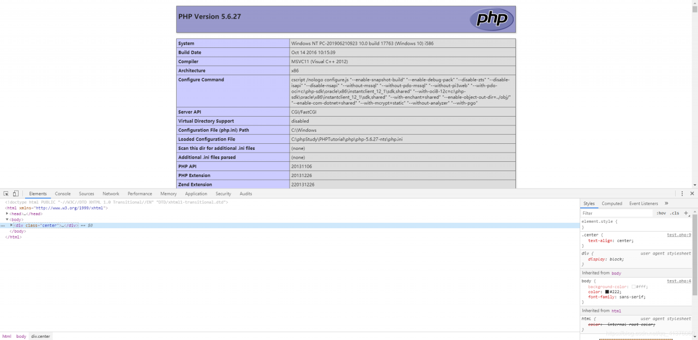Collapse the body element node
Image resolution: width=698 pixels, height=340 pixels.
[7, 220]
